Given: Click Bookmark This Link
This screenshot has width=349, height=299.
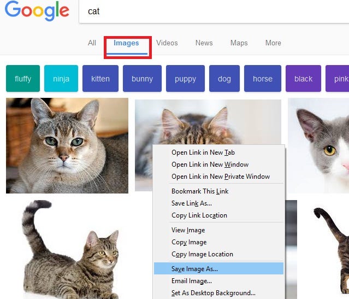Looking at the screenshot, I should coord(218,191).
